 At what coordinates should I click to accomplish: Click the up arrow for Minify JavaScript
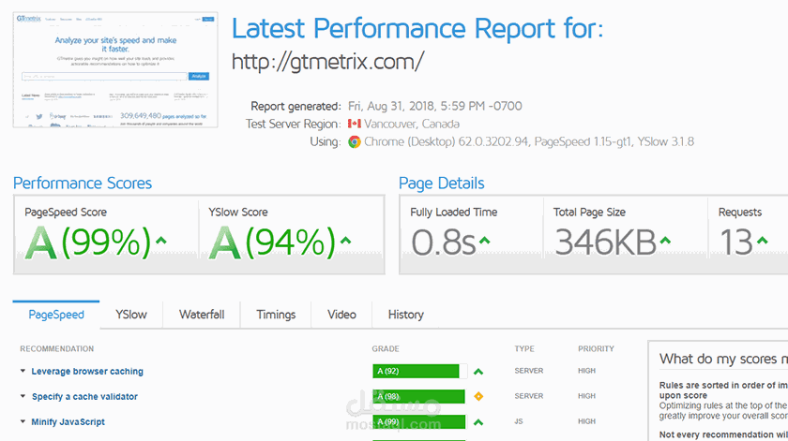[478, 422]
